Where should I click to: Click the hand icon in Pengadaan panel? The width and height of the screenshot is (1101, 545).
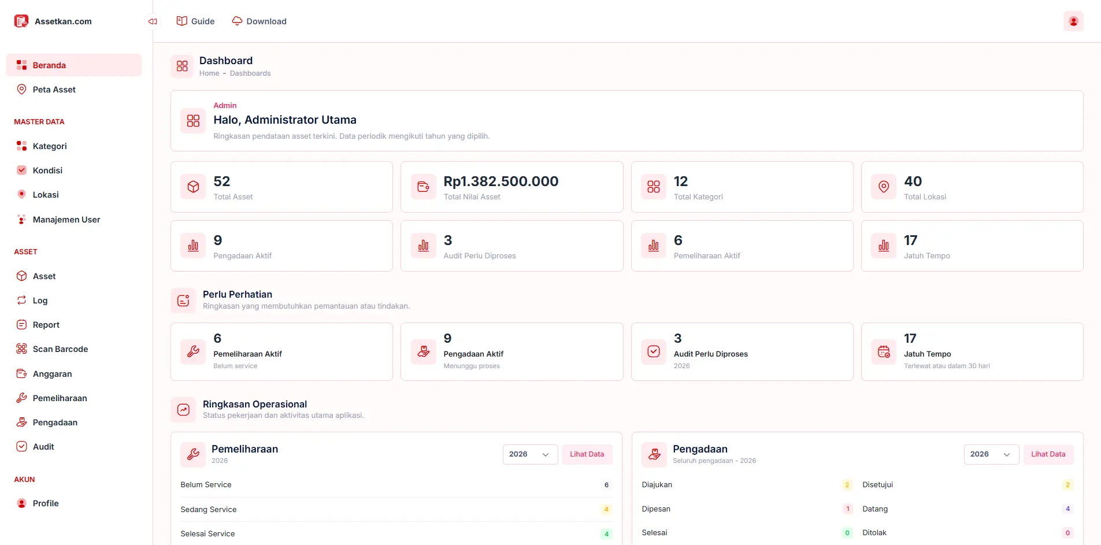coord(654,454)
